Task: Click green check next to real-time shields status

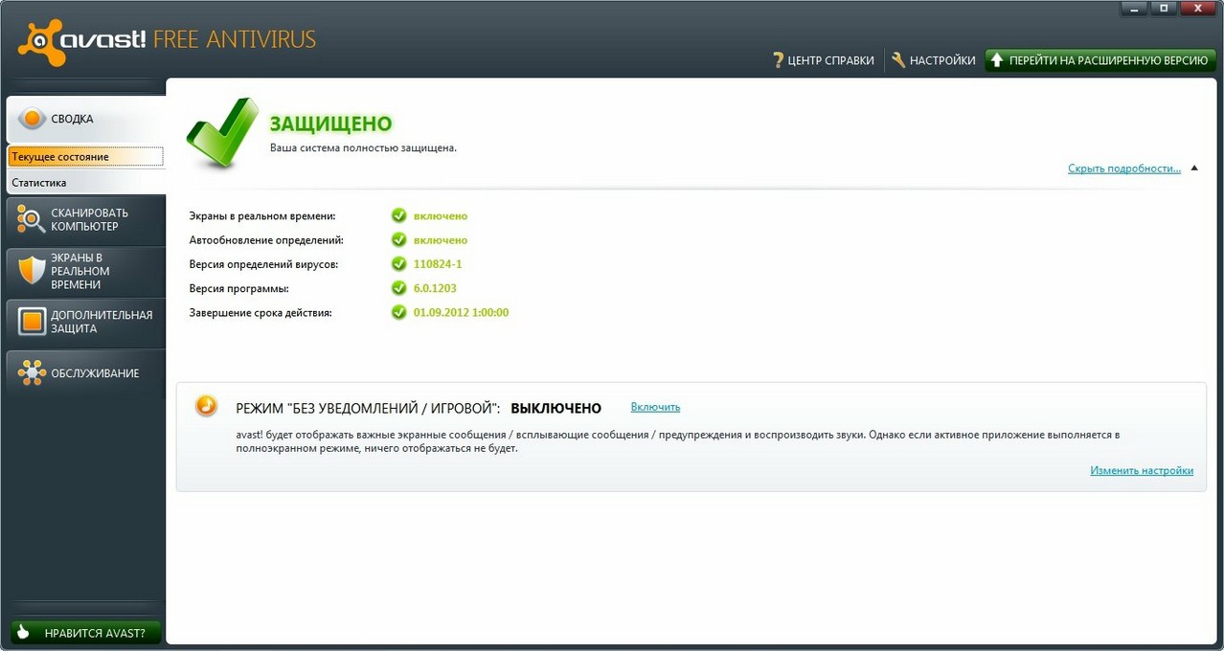Action: 399,216
